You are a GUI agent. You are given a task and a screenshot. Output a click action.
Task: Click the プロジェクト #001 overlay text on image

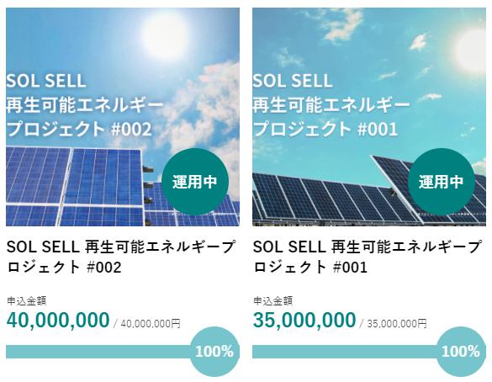pyautogui.click(x=325, y=129)
